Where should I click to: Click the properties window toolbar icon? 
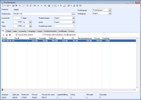click(x=68, y=6)
